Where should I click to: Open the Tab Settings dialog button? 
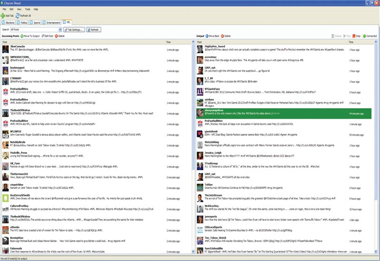(74, 30)
